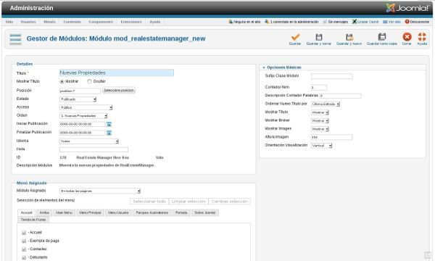Switch to the Accueil menu tab
The image size is (435, 261).
27,212
